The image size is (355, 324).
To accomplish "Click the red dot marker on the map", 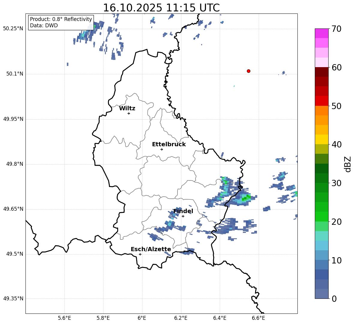I will (x=248, y=71).
